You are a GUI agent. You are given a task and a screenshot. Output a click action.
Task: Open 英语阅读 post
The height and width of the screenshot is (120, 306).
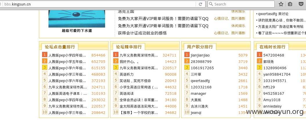[x=127, y=94]
